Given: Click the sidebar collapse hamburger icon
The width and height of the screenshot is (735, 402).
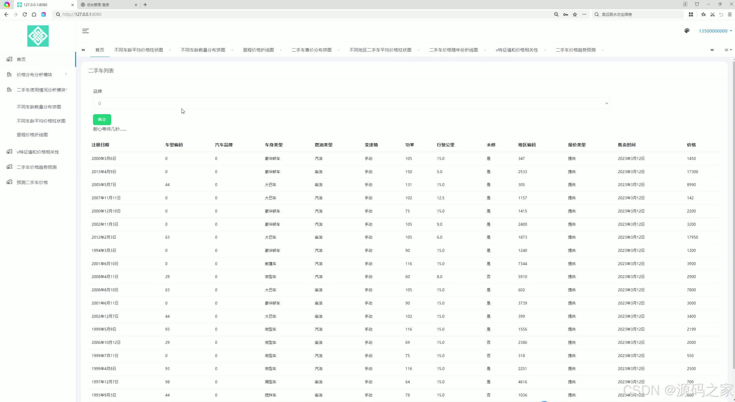Looking at the screenshot, I should [x=85, y=31].
